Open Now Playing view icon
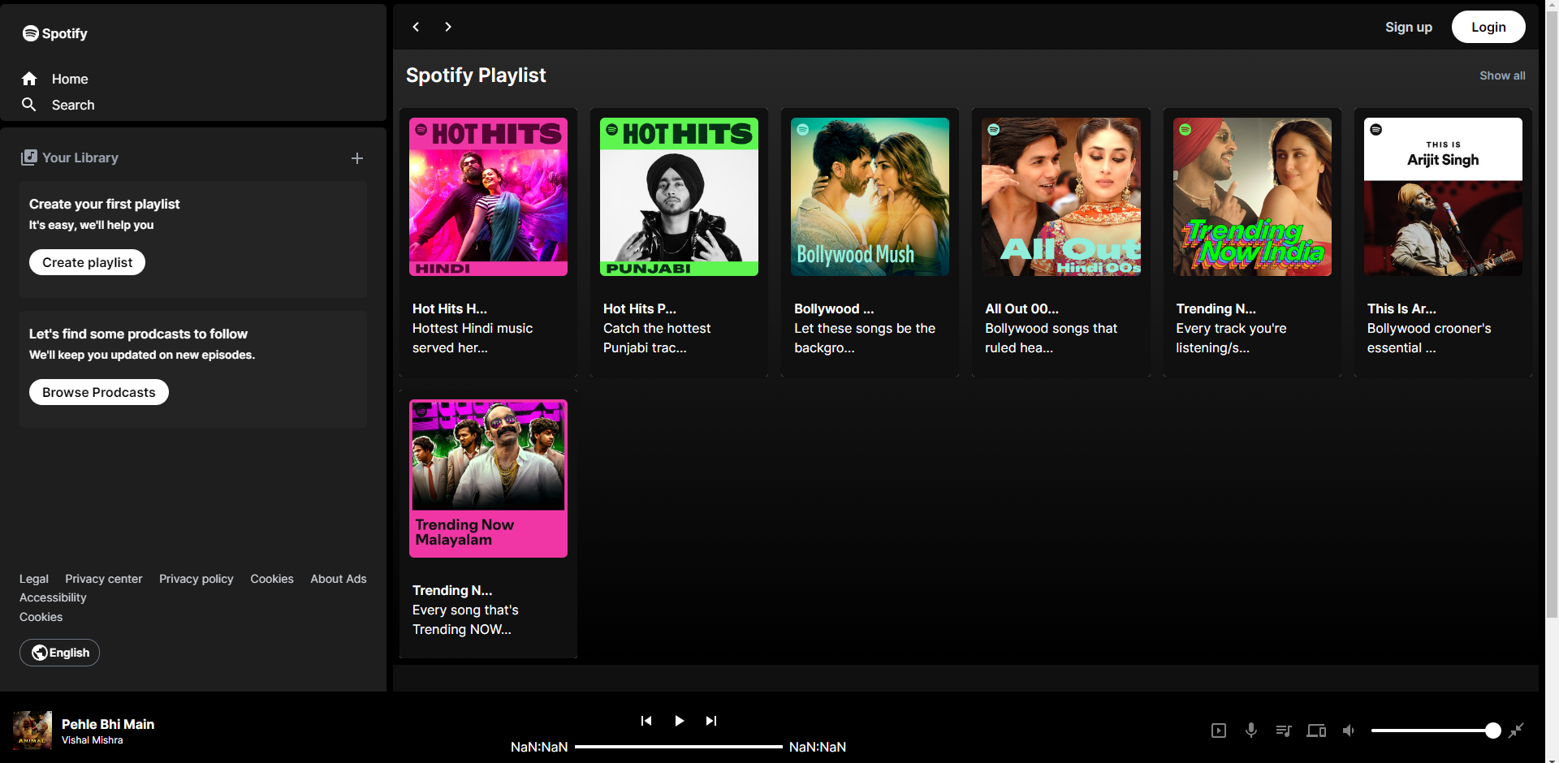The width and height of the screenshot is (1559, 763). pyautogui.click(x=1219, y=731)
